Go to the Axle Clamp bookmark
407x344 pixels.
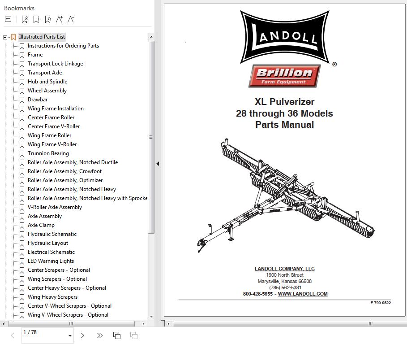point(41,225)
